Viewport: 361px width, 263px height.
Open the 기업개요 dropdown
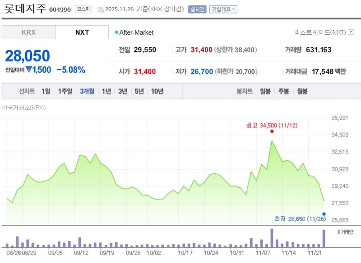(x=224, y=8)
